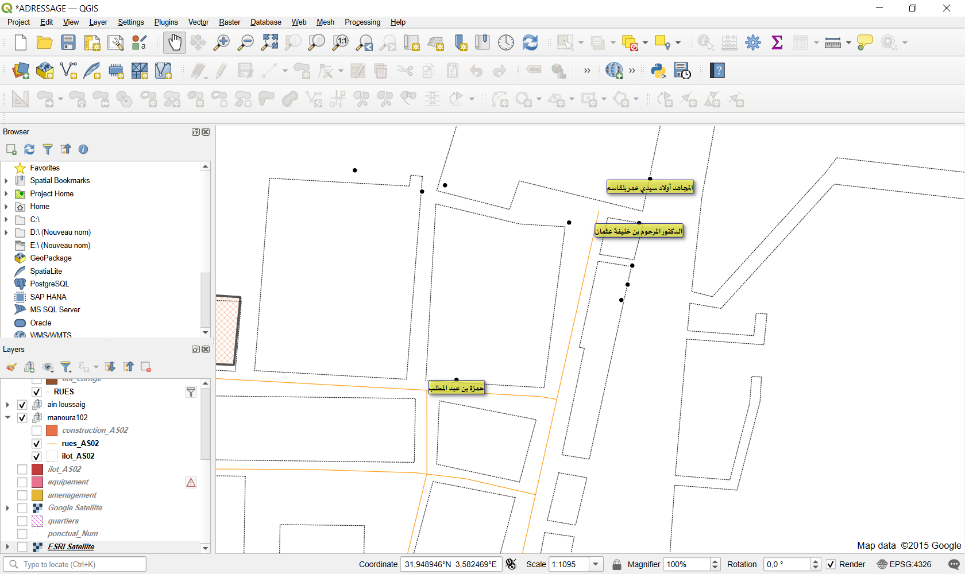The width and height of the screenshot is (965, 574).
Task: Refresh the Browser panel
Action: [29, 149]
